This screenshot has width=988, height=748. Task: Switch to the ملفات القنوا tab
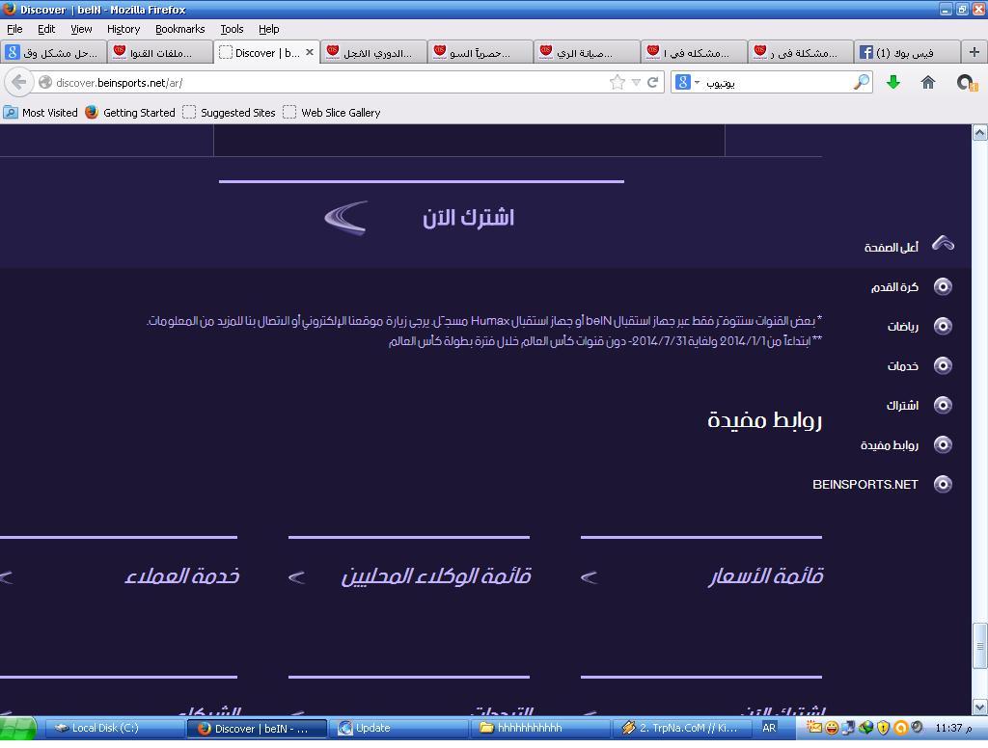point(160,52)
